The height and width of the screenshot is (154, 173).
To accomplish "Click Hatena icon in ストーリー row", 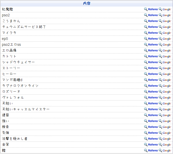I will click(151, 68).
